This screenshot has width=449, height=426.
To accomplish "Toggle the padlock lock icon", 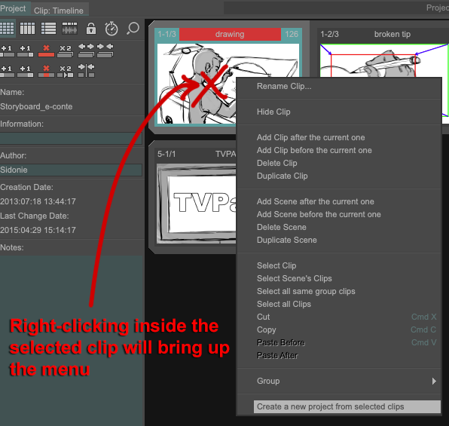I will (91, 29).
